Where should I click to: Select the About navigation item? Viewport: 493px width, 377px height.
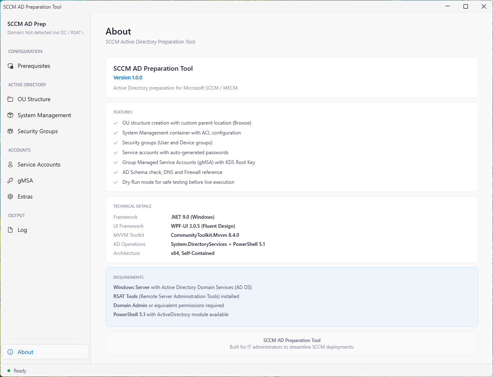pyautogui.click(x=45, y=352)
